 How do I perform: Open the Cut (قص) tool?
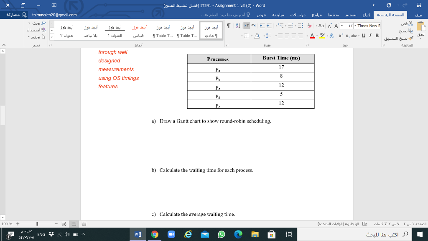pos(410,23)
